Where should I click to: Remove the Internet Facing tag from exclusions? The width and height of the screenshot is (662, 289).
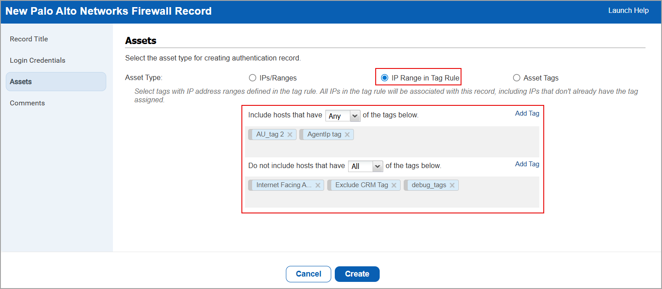click(317, 185)
